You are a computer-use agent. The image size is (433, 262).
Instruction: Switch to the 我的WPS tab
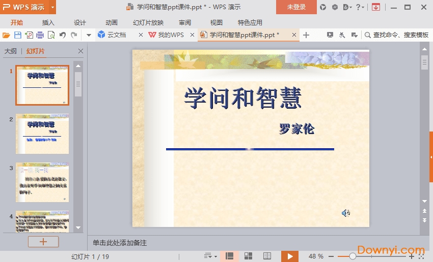point(166,35)
